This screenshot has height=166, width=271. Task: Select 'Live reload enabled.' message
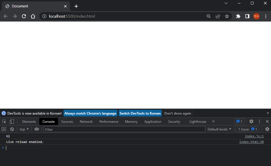click(x=25, y=142)
